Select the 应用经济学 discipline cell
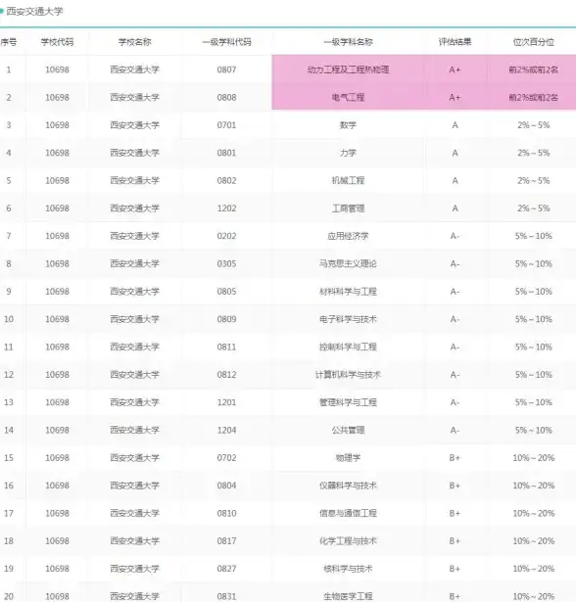The image size is (576, 602). (x=348, y=236)
